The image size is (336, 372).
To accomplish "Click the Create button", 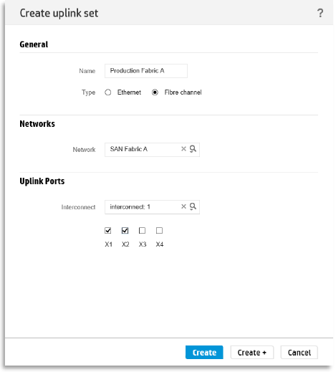I will (x=204, y=352).
